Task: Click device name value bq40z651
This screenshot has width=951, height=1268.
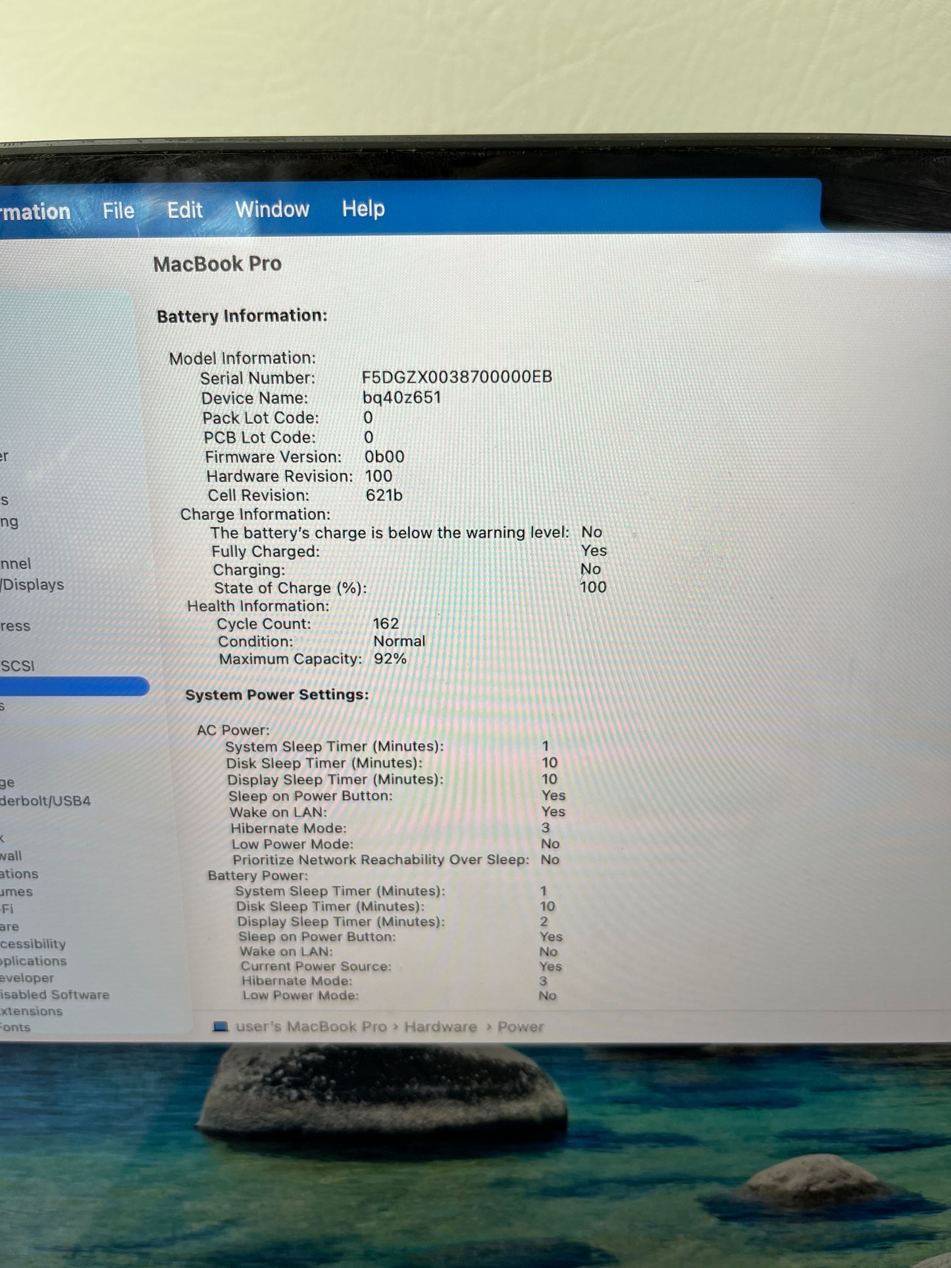Action: [x=401, y=397]
